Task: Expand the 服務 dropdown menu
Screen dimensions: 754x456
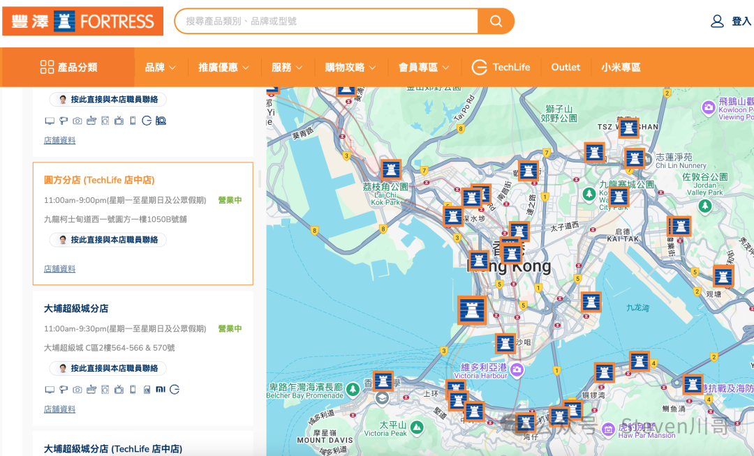Action: click(287, 67)
